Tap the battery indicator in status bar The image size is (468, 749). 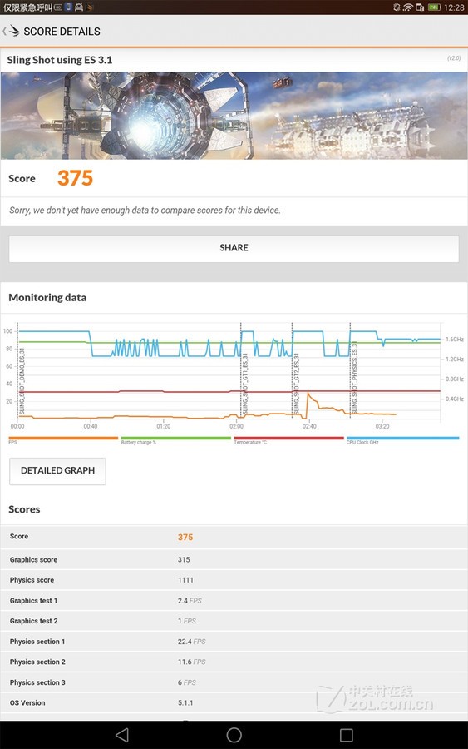434,7
